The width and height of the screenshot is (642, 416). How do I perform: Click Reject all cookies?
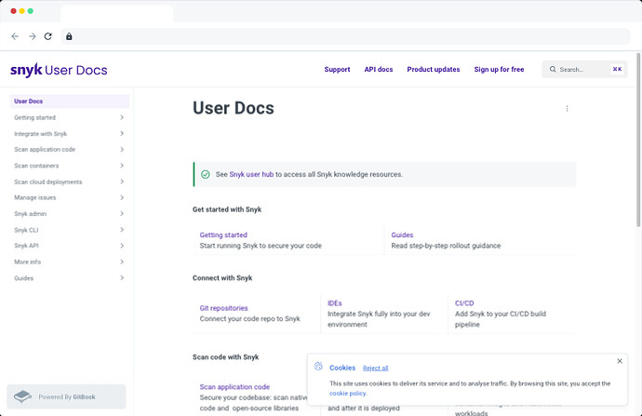tap(376, 369)
